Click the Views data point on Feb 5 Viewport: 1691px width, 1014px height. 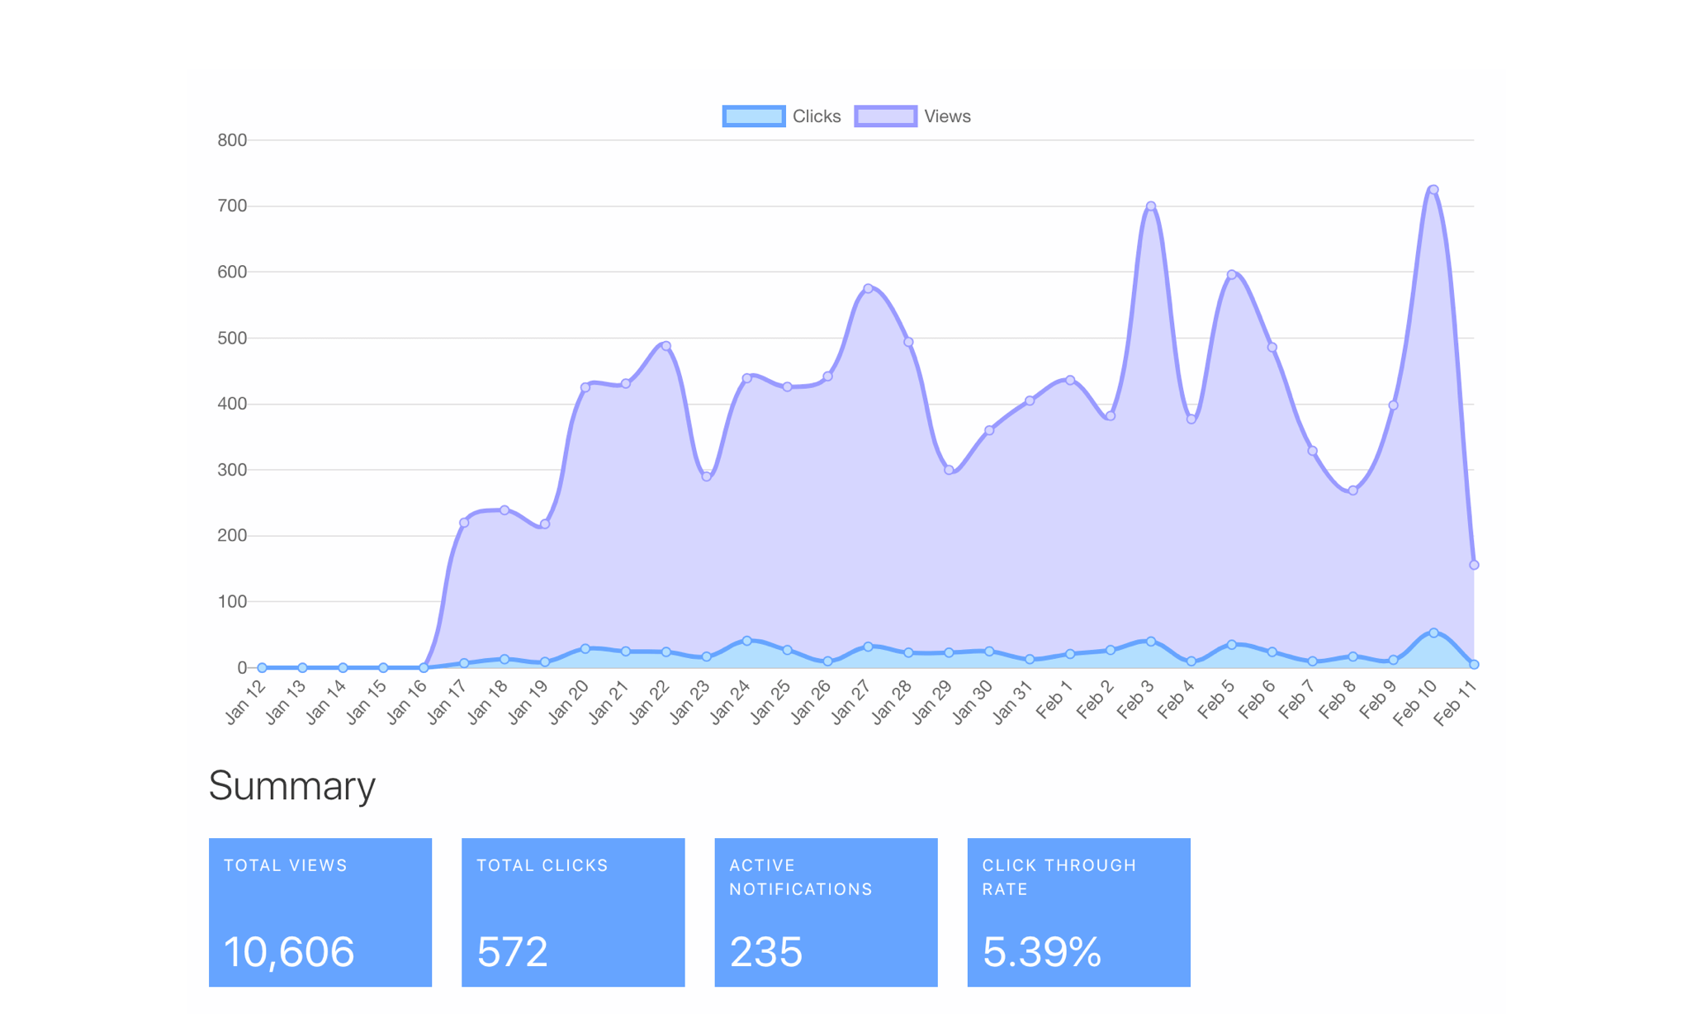coord(1231,275)
